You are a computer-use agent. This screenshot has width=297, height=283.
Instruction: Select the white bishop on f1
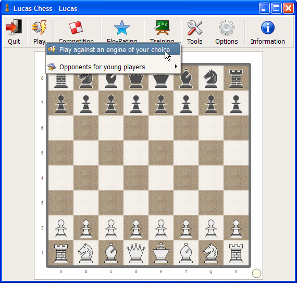coord(186,253)
